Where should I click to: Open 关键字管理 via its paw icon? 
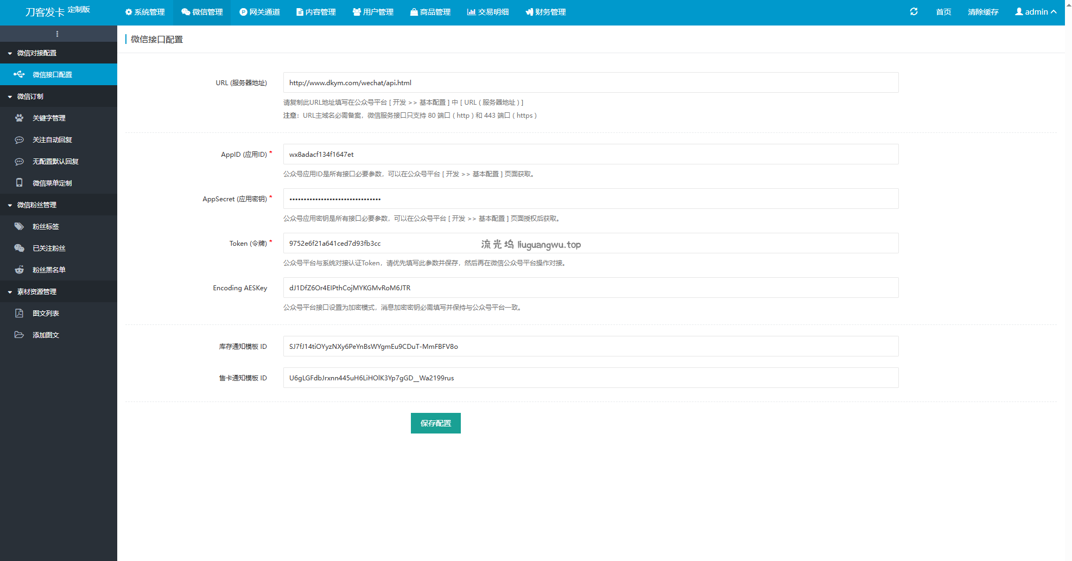[20, 118]
